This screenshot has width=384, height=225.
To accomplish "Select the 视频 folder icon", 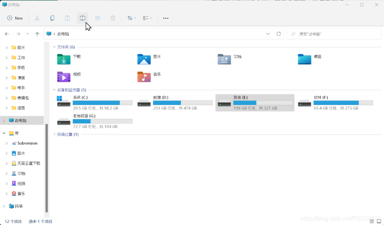I will pyautogui.click(x=64, y=77).
